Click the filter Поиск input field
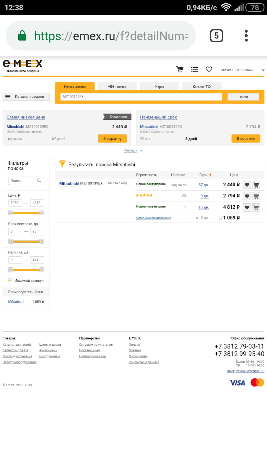Image resolution: width=267 pixels, height=475 pixels. (x=26, y=181)
